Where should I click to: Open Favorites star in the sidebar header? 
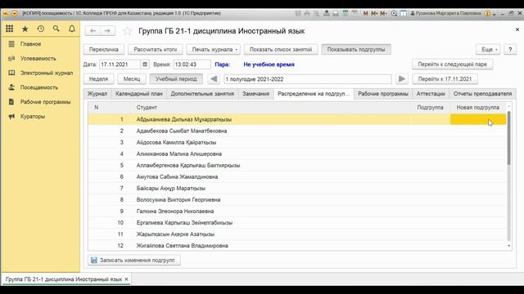coord(25,29)
